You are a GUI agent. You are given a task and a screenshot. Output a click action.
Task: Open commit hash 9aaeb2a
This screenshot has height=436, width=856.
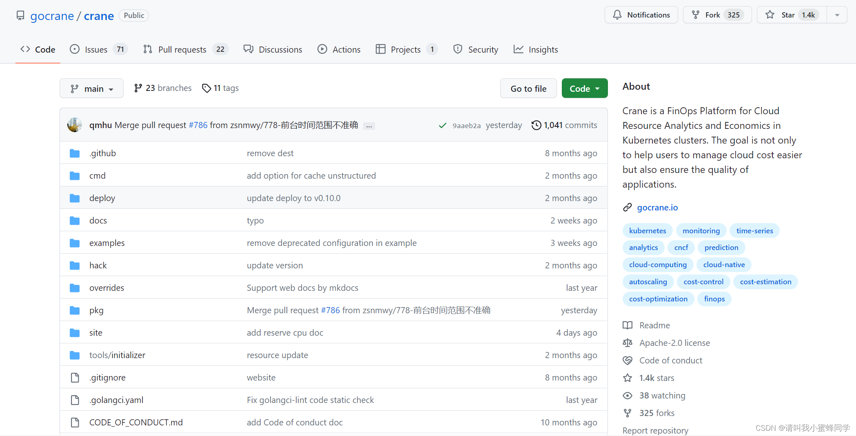pos(466,126)
